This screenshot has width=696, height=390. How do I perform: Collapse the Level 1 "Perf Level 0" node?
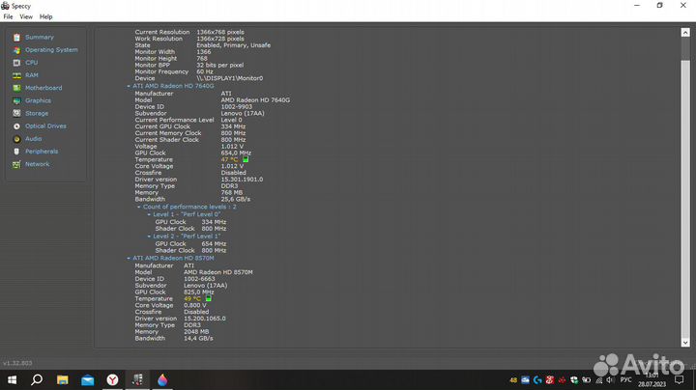click(x=149, y=214)
